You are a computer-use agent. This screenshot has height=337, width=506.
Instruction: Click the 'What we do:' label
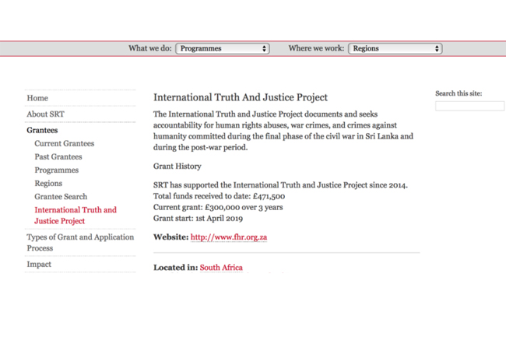pyautogui.click(x=150, y=48)
